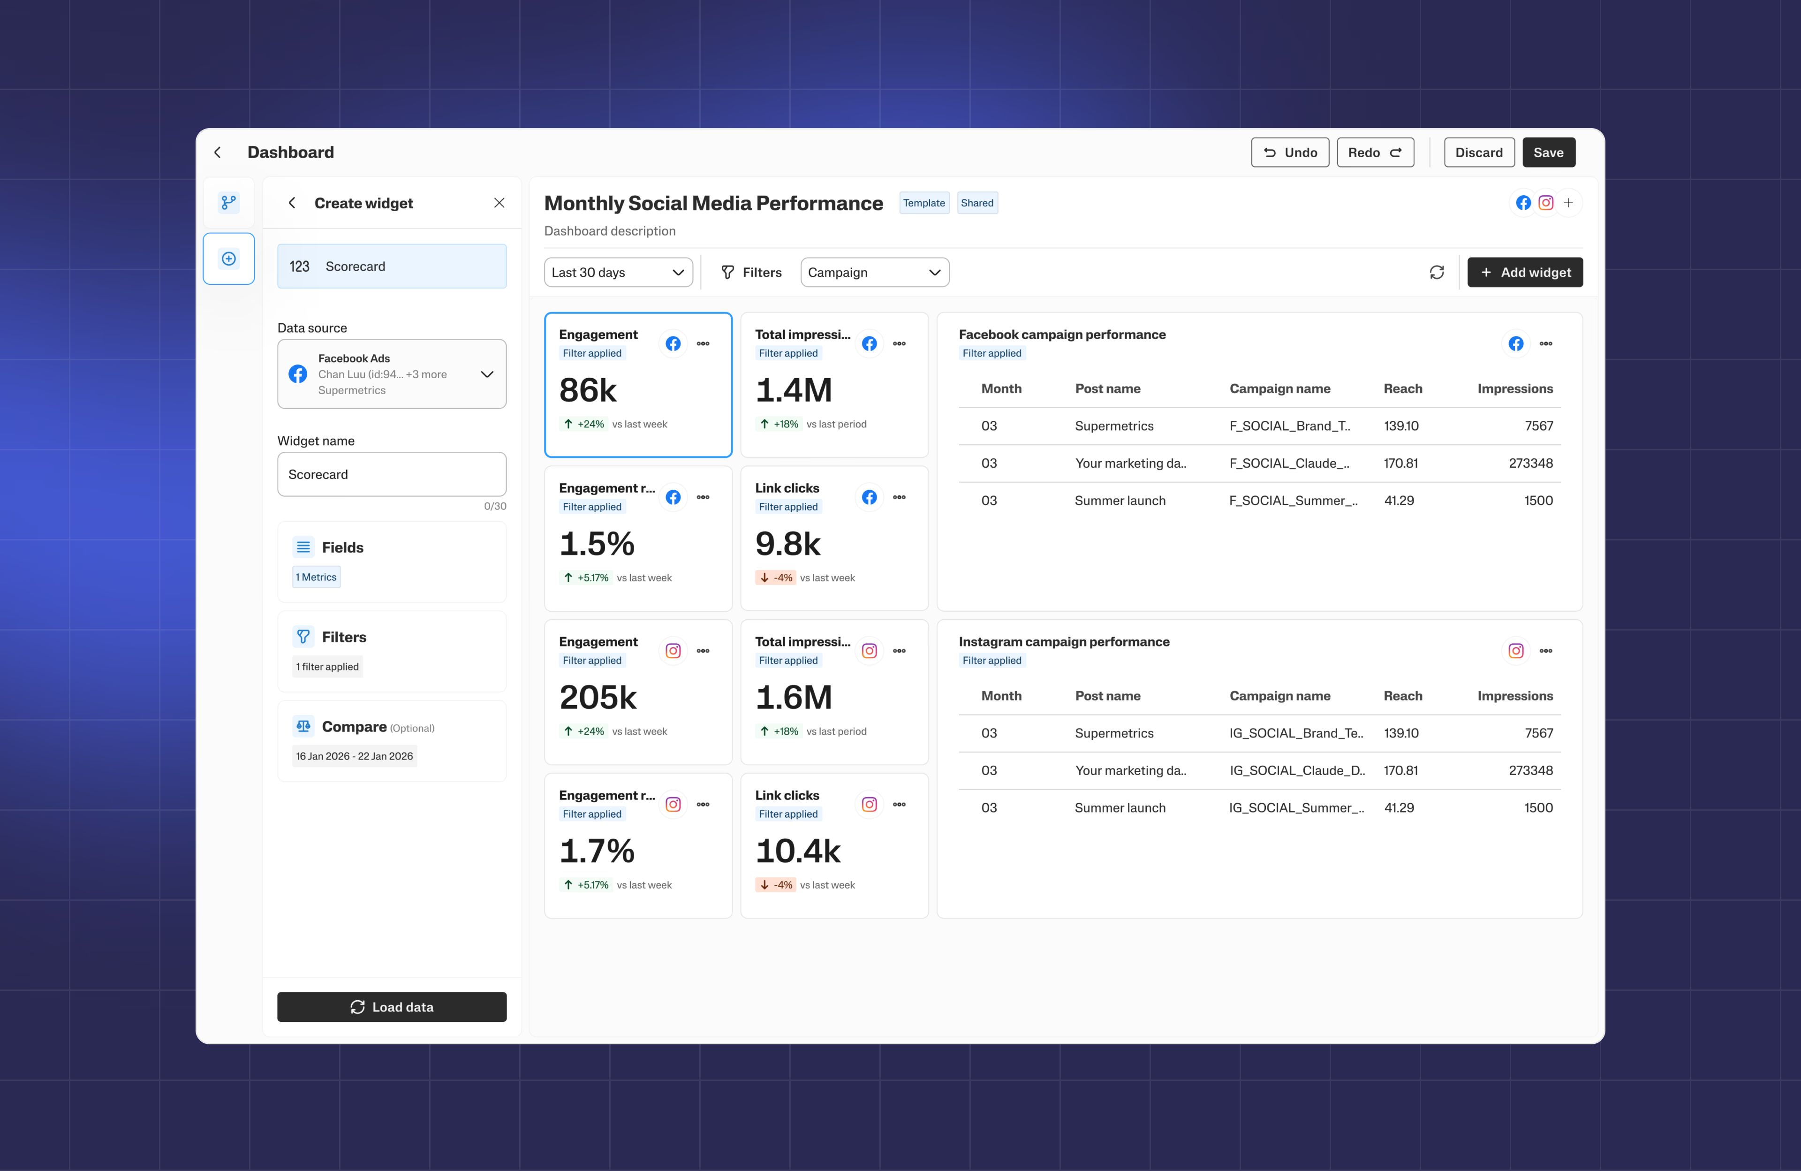The width and height of the screenshot is (1801, 1171).
Task: Click Instagram icon on Instagram campaign performance table
Action: (x=1516, y=651)
